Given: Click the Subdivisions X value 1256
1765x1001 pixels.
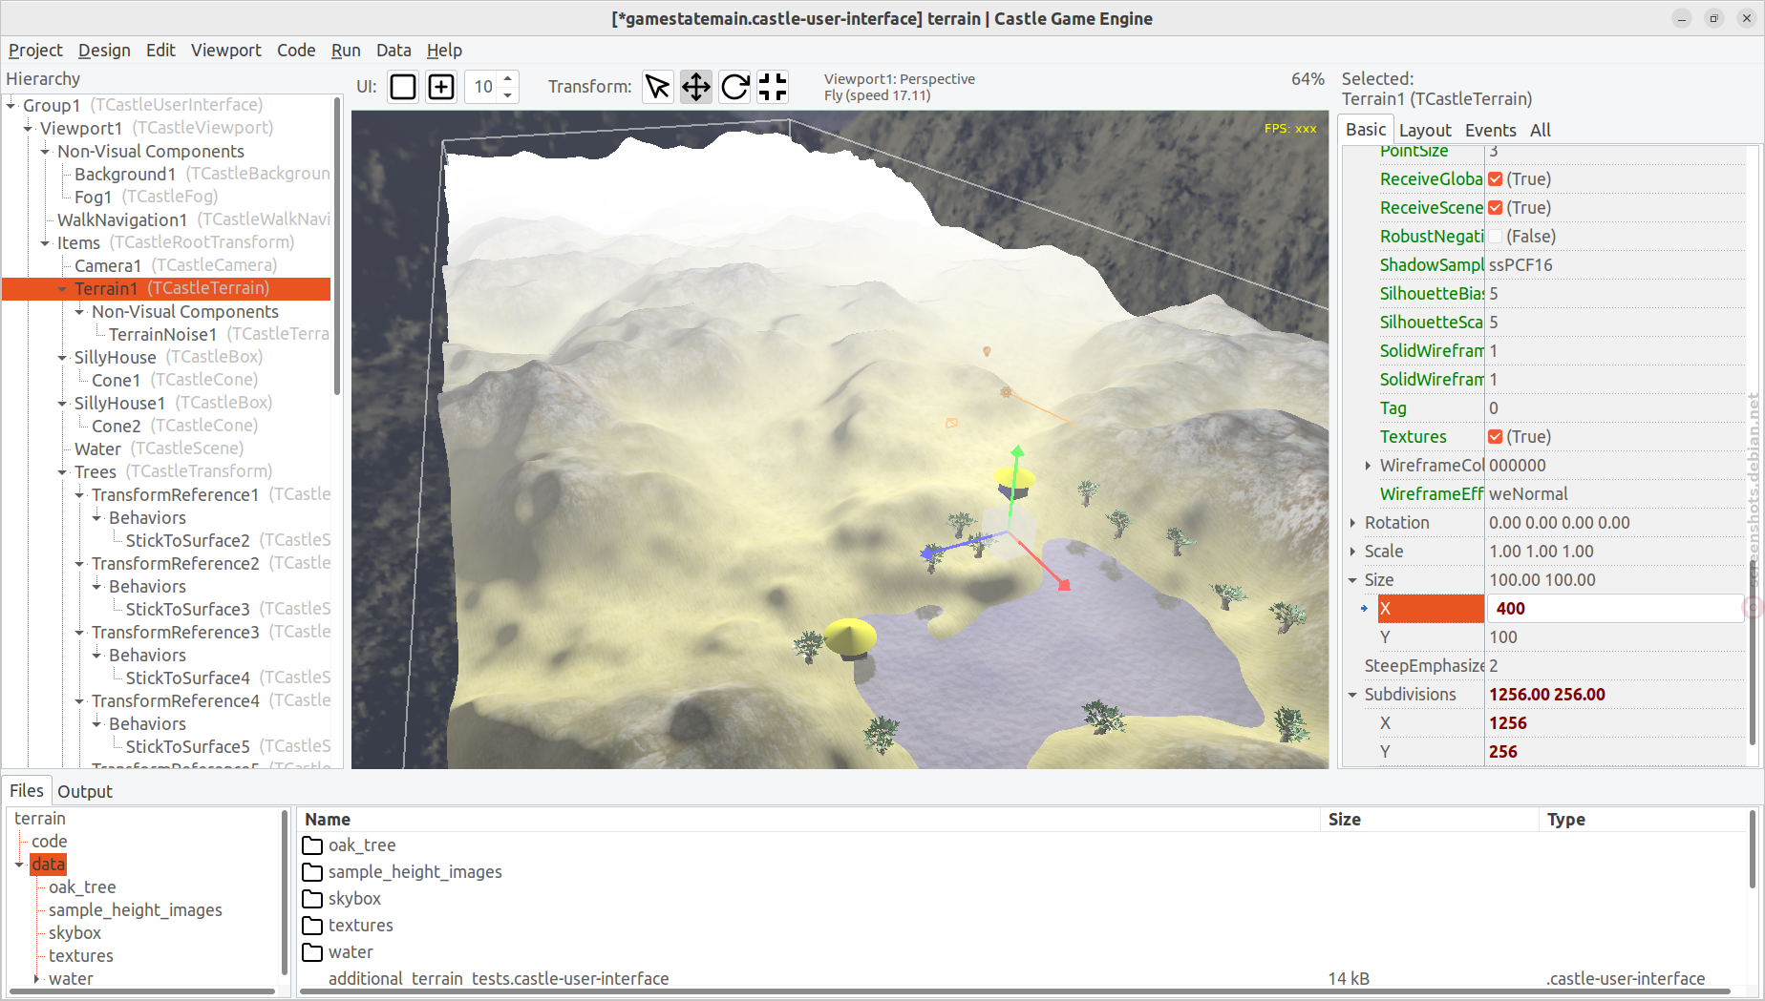Looking at the screenshot, I should pos(1614,723).
